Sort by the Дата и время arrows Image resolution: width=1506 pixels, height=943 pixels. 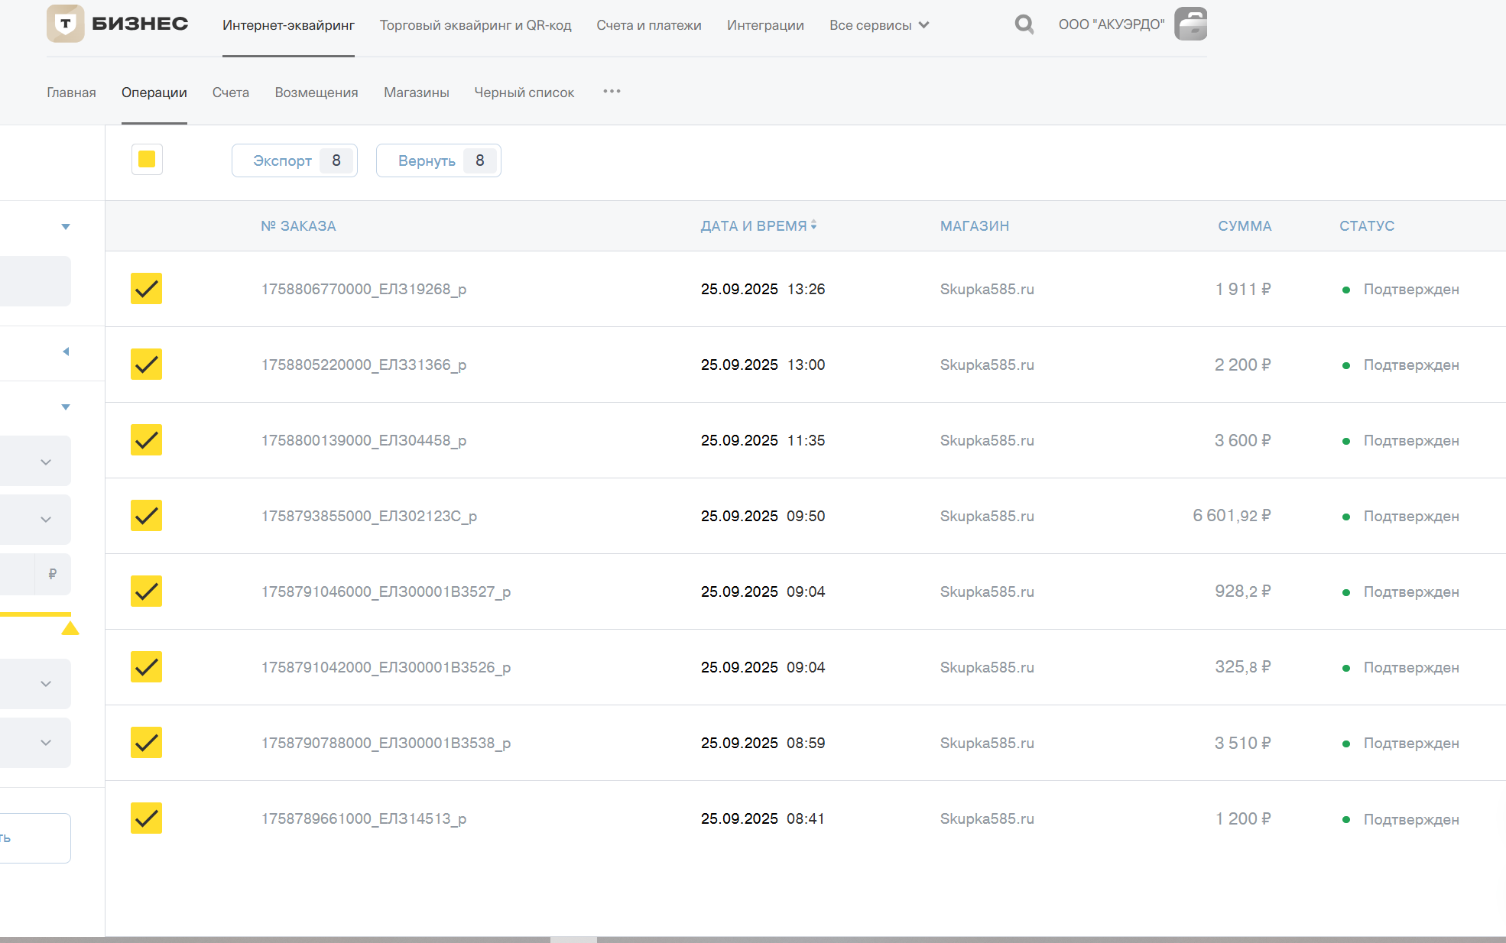tap(814, 225)
